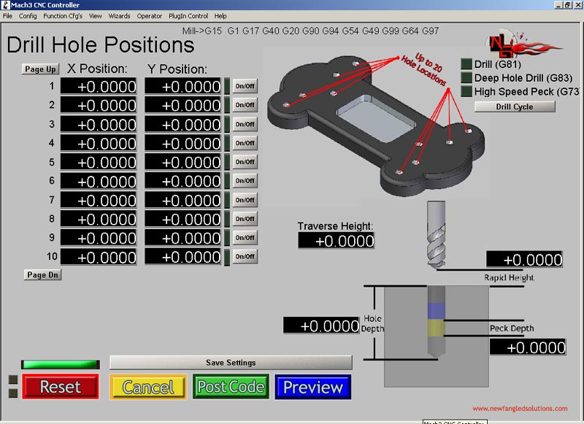Open the Config menu
This screenshot has width=584, height=424.
pos(28,16)
